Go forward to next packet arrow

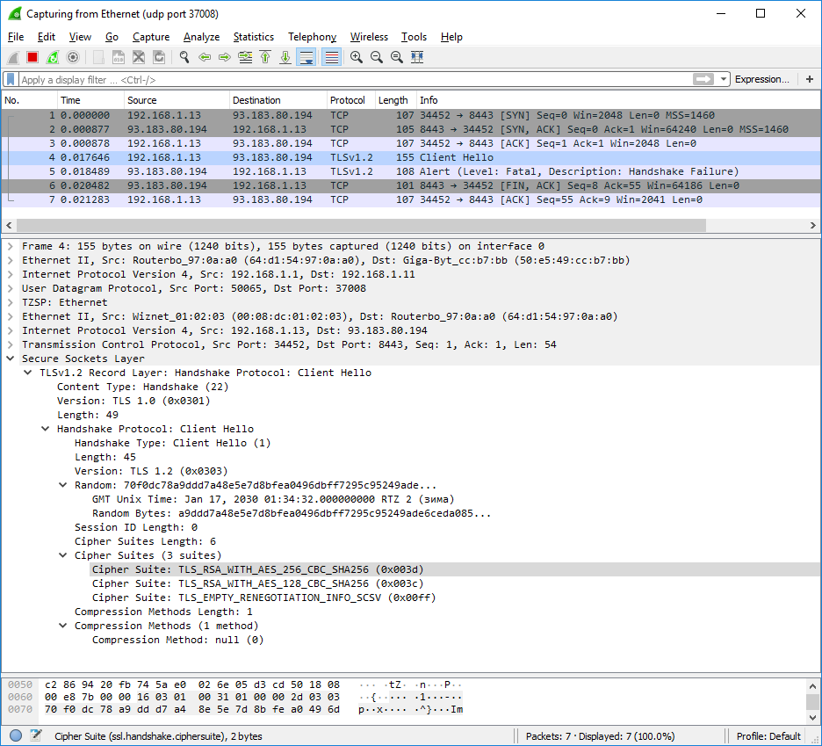point(224,57)
